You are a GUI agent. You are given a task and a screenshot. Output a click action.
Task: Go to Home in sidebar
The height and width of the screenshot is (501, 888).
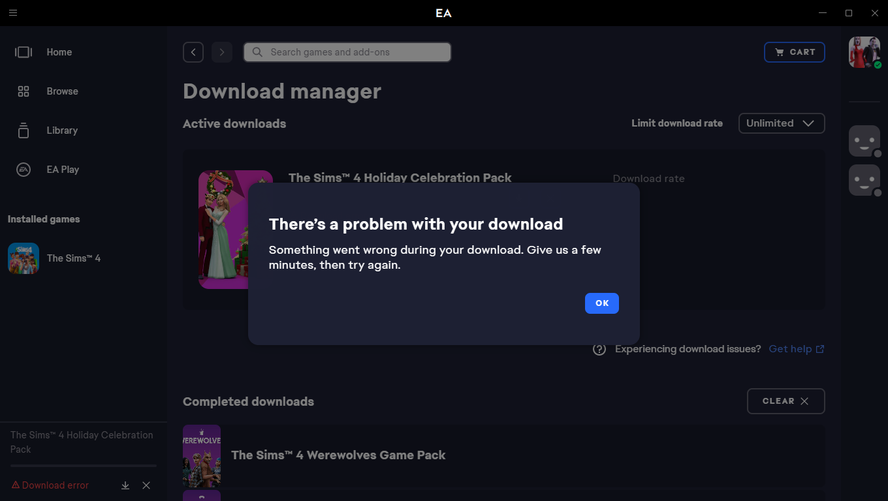point(59,52)
